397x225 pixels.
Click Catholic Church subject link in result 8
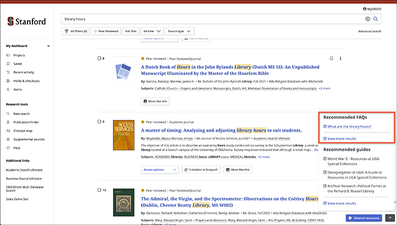[x=184, y=88]
